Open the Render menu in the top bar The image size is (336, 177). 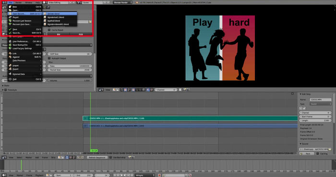tap(19, 2)
